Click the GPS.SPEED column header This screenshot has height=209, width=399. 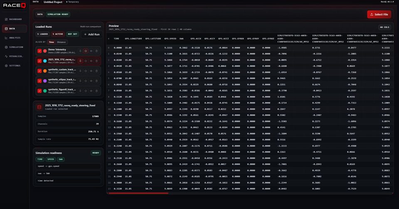[170, 39]
